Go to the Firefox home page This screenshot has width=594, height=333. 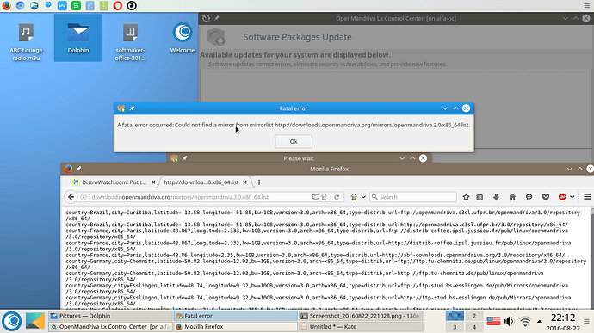[x=512, y=197]
